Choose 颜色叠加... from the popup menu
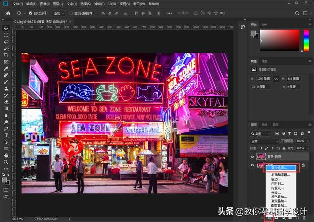The height and width of the screenshot is (222, 314). tap(281, 197)
